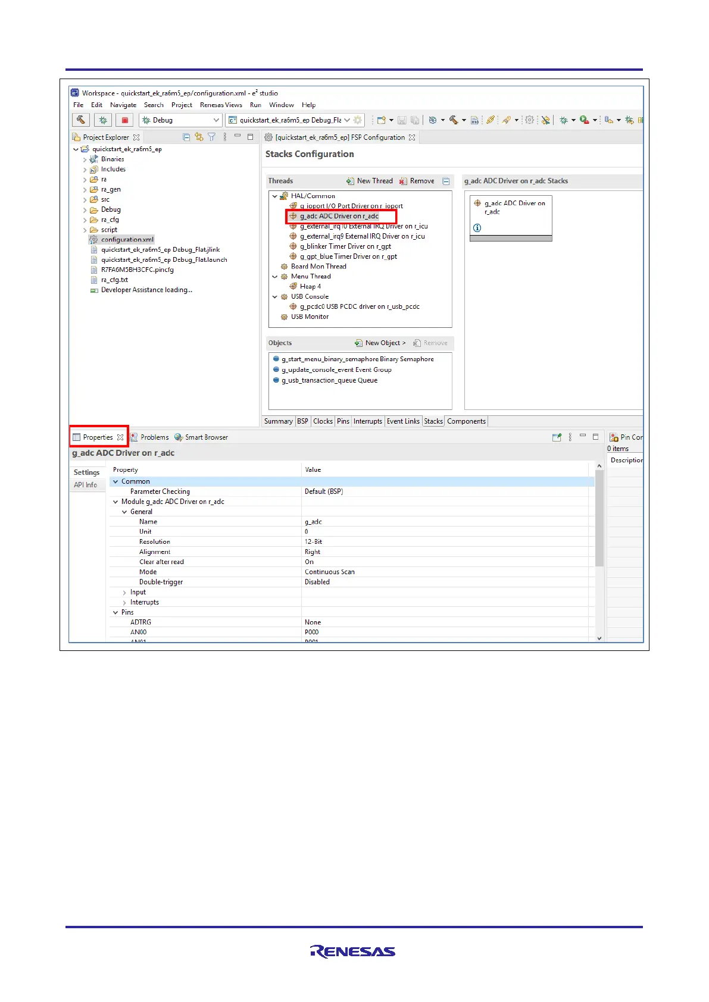Viewport: 709px width, 1002px height.
Task: Click the red Stop button in toolbar
Action: [124, 120]
